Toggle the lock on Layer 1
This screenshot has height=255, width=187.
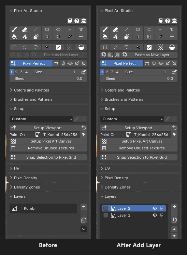pos(161,215)
